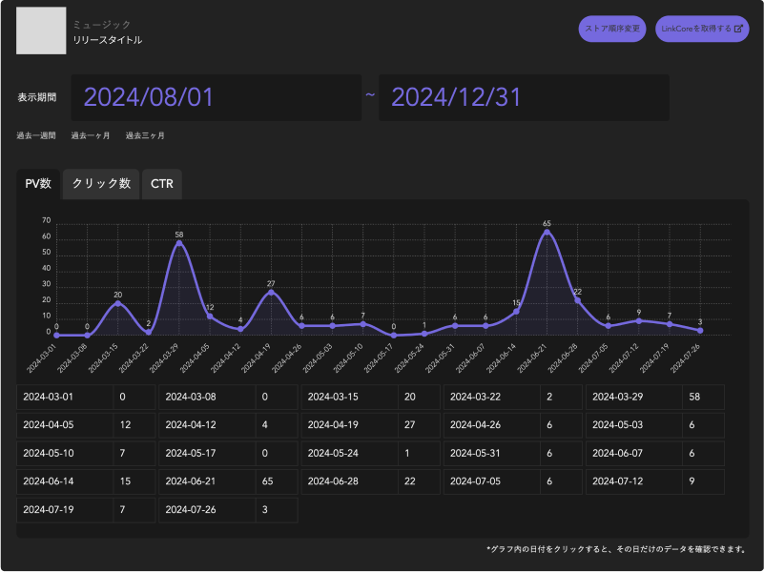The width and height of the screenshot is (764, 572).
Task: Switch to the クリック数 tab
Action: pos(101,184)
